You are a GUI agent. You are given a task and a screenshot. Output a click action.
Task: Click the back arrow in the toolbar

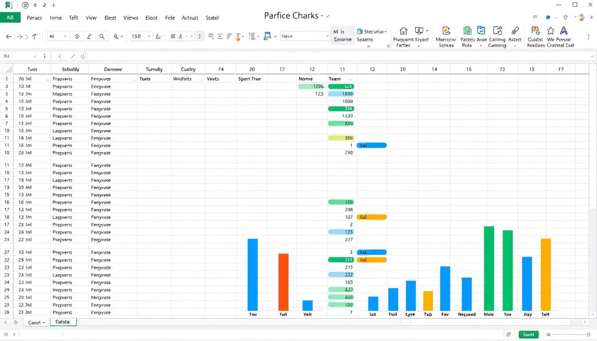click(x=8, y=36)
